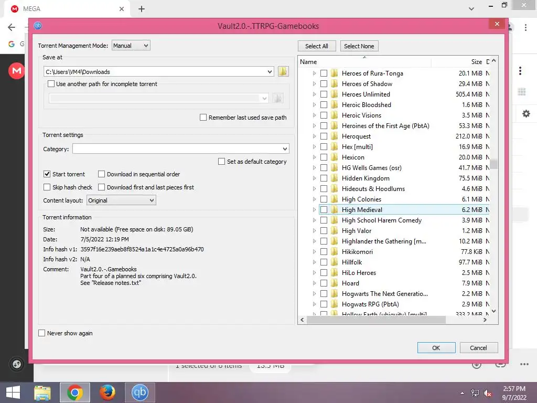Sort file list by Size column
The image size is (537, 403).
[457, 62]
